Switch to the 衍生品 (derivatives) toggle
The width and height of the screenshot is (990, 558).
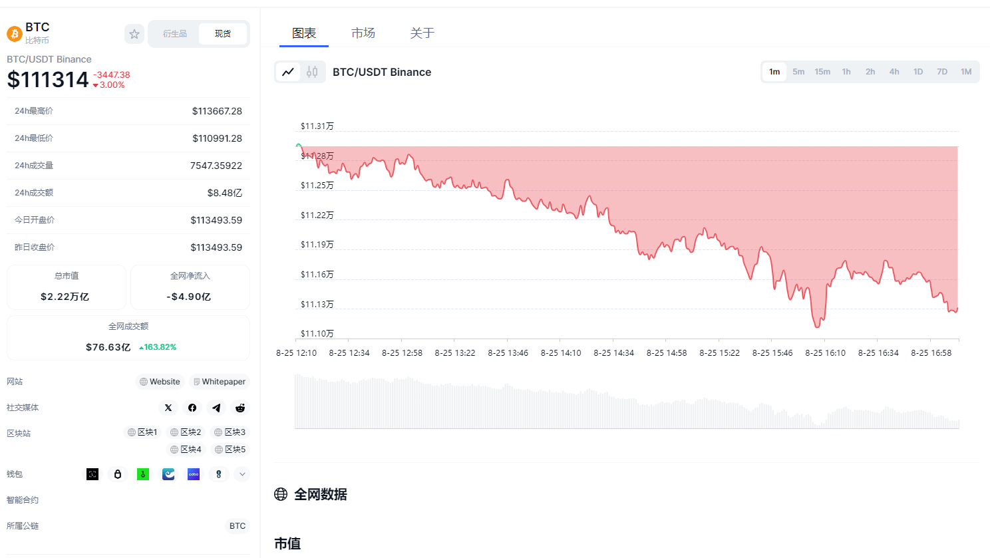coord(174,34)
